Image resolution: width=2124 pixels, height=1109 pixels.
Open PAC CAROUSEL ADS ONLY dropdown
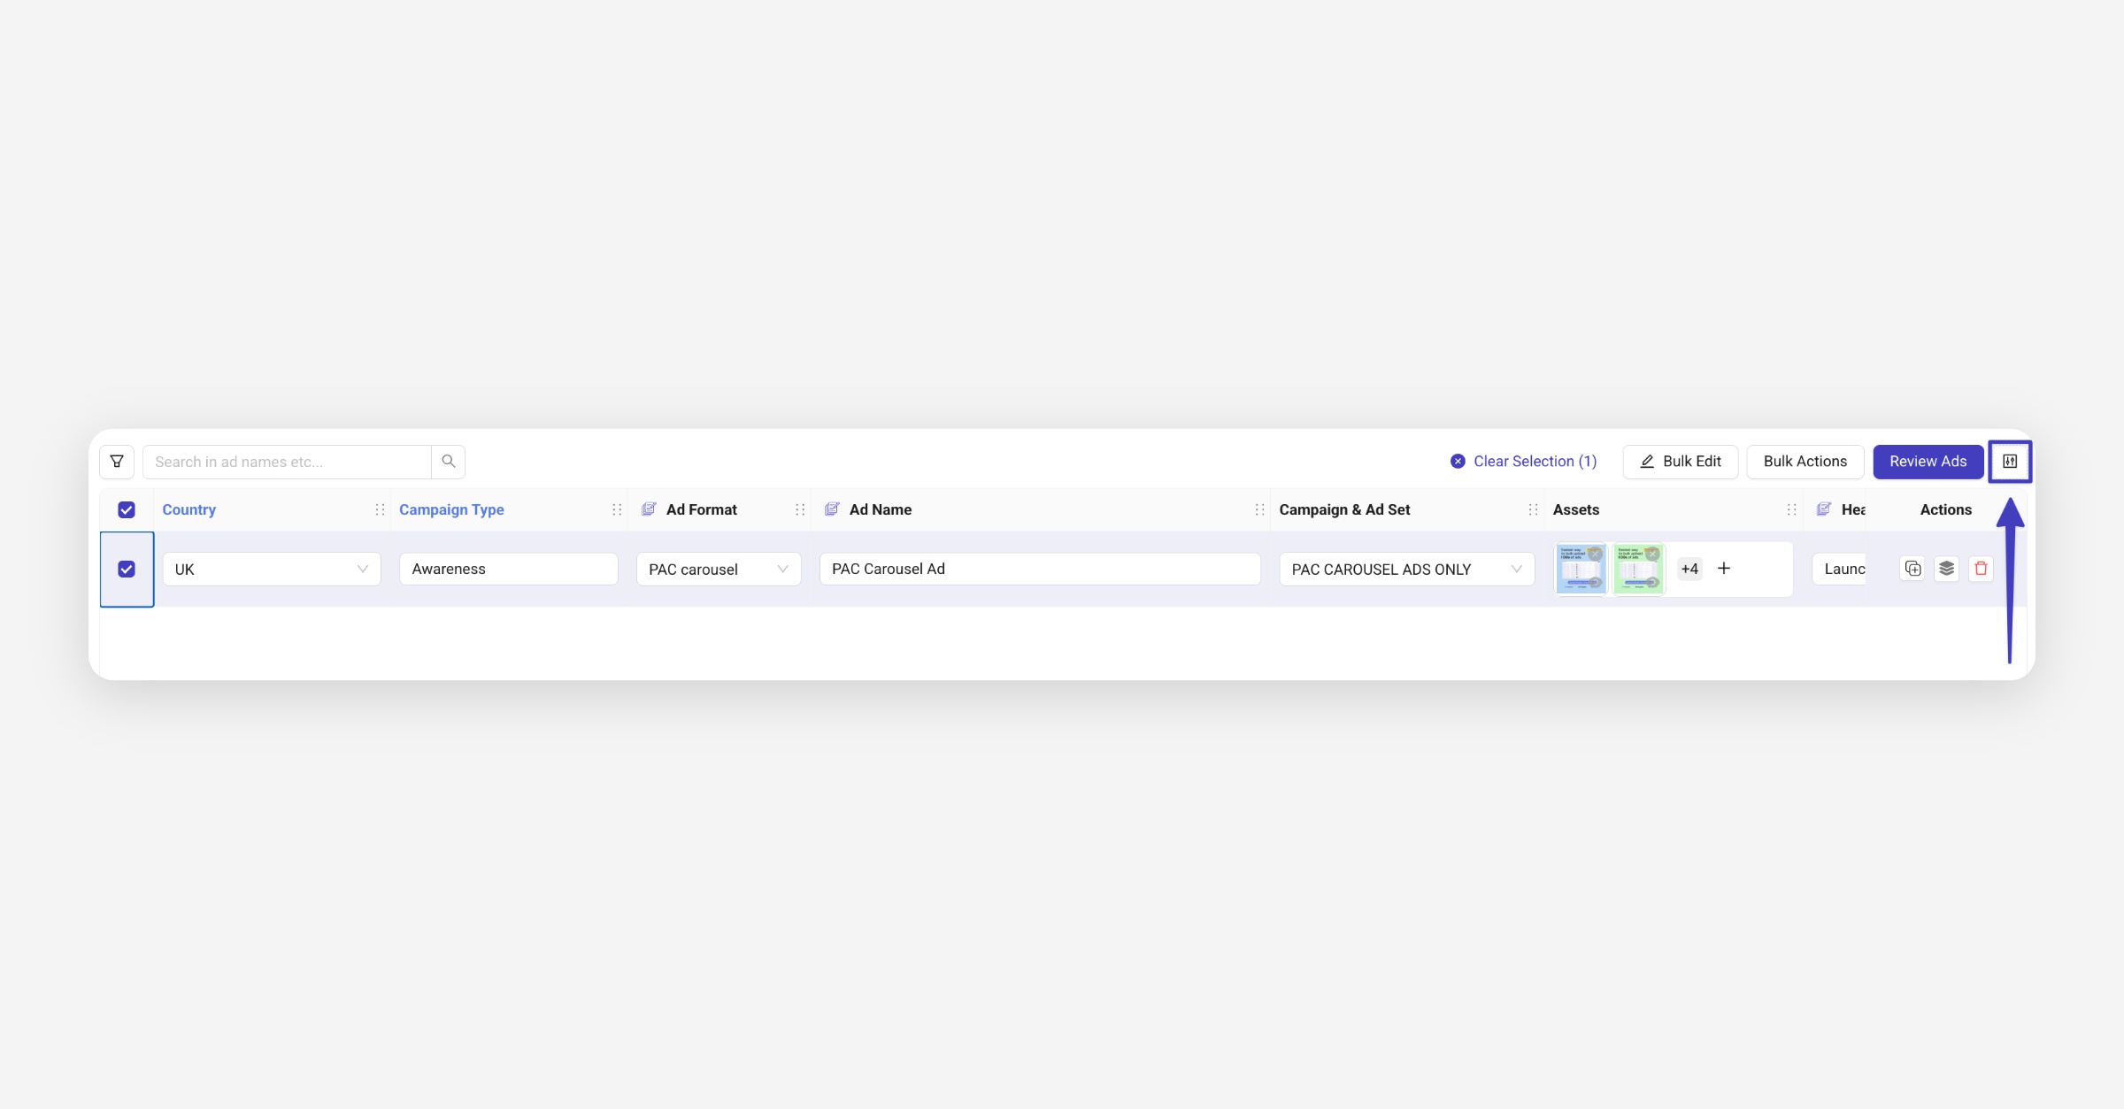(1406, 570)
